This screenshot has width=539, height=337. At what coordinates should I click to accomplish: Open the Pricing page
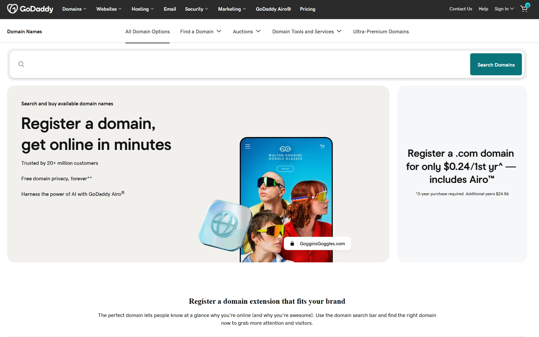coord(307,9)
